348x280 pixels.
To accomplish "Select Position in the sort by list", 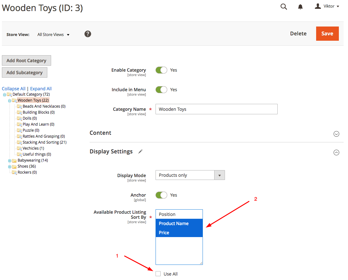I will tap(179, 214).
